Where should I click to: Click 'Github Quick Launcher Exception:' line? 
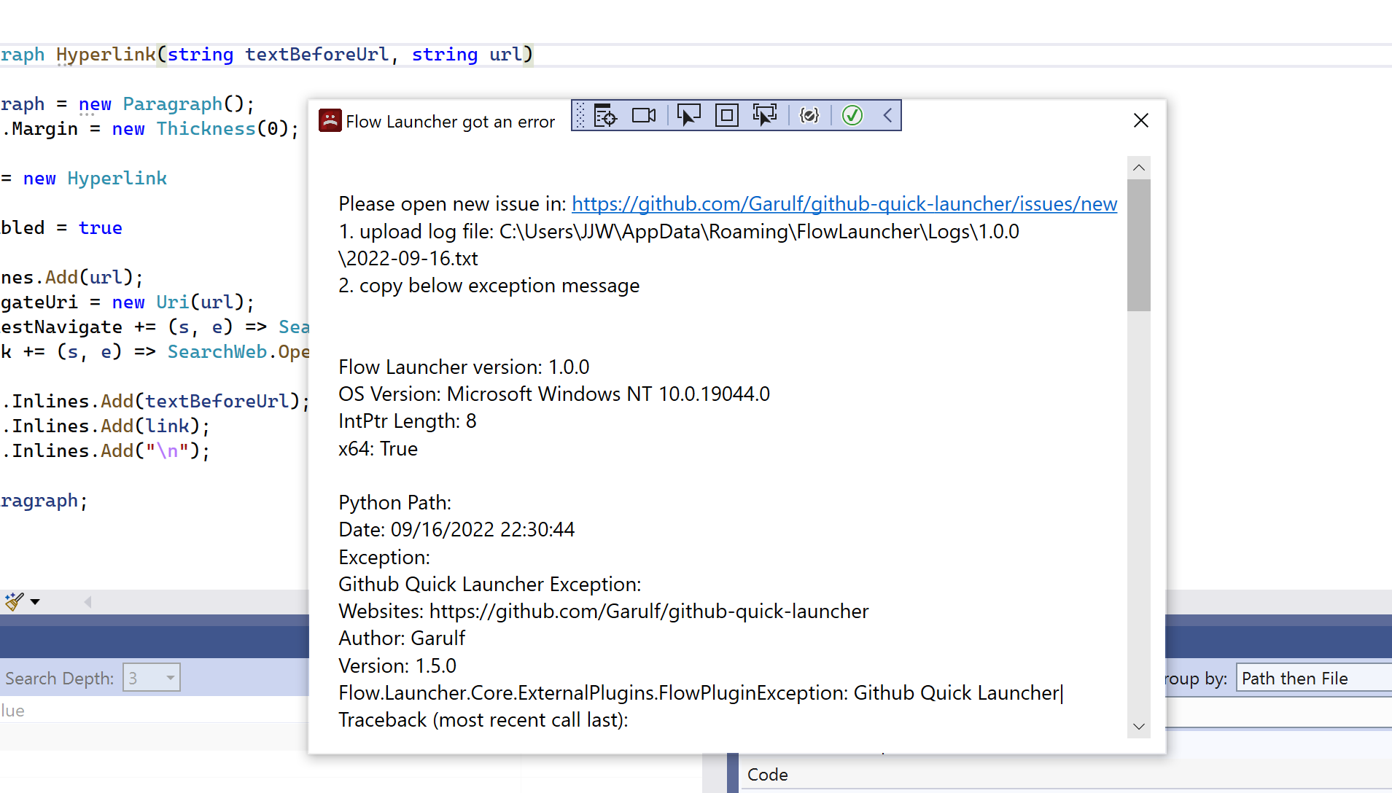pyautogui.click(x=490, y=585)
